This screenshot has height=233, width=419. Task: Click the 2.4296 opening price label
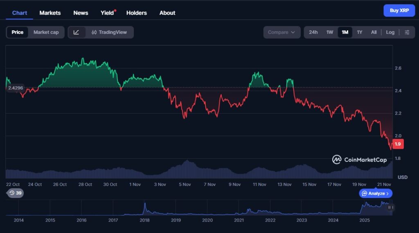pos(15,88)
